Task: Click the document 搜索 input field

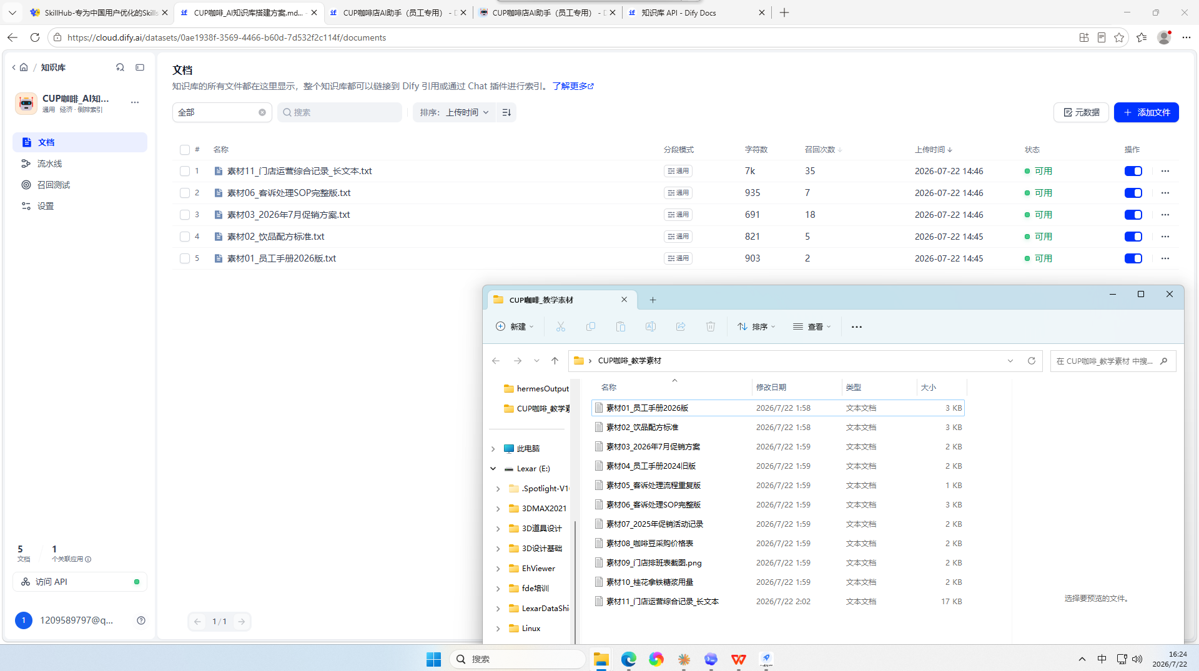Action: (340, 112)
